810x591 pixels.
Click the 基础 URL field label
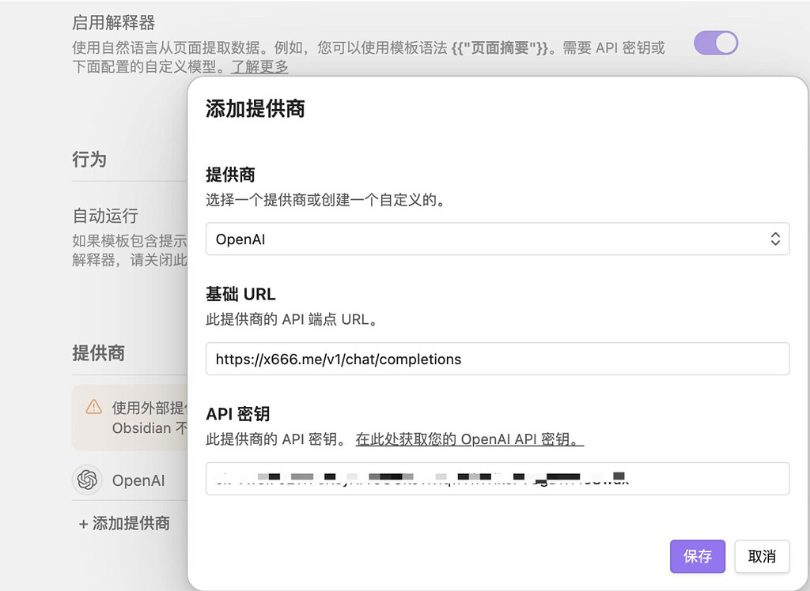[x=240, y=294]
